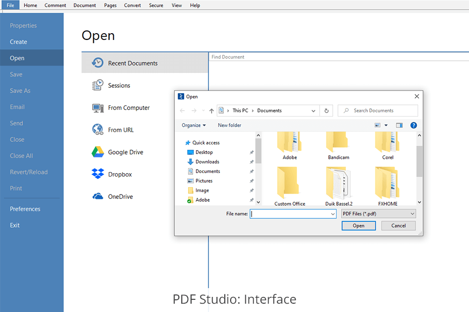Image resolution: width=469 pixels, height=312 pixels.
Task: Select the Custom Office folder
Action: 290,186
